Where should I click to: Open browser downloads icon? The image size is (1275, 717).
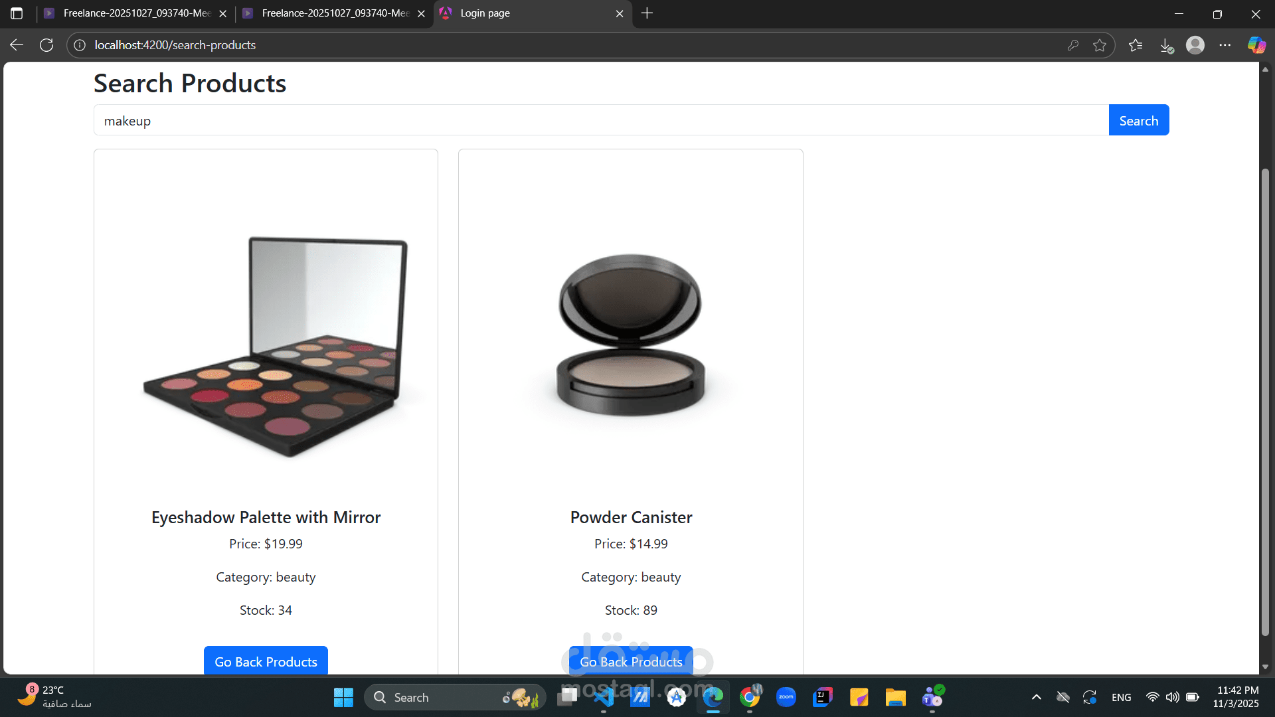point(1166,45)
